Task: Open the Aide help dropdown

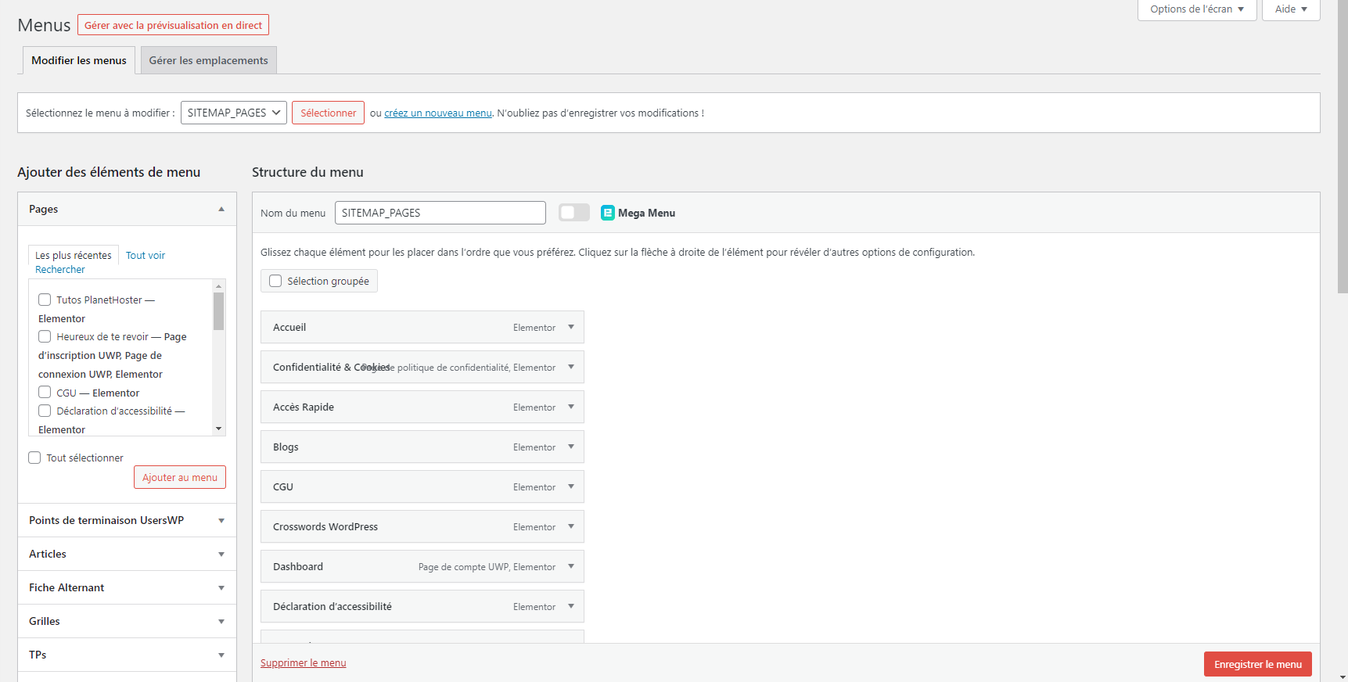Action: pos(1291,9)
